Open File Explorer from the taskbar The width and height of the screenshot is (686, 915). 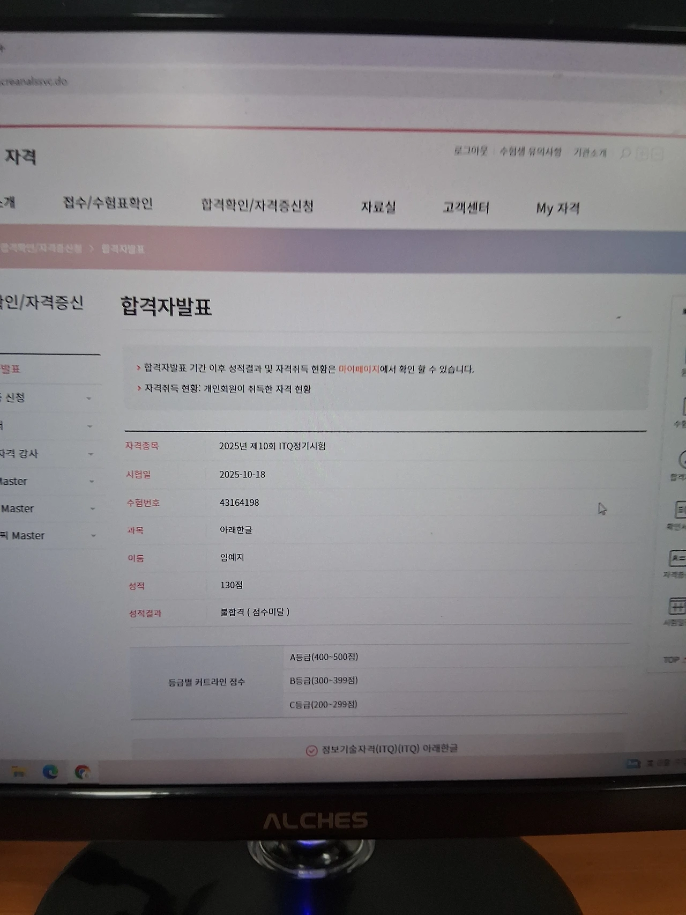tap(19, 772)
